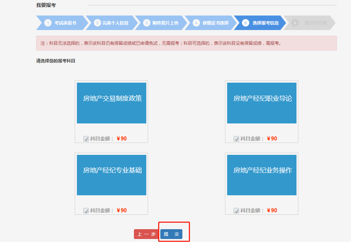Click the number 1 circle for 考试承诺书
This screenshot has height=244, width=351.
pos(48,23)
